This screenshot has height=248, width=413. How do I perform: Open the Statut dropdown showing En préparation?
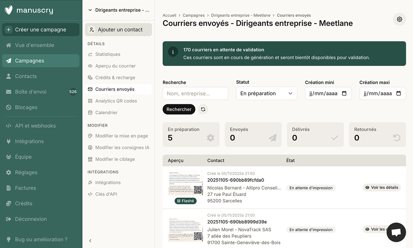266,93
